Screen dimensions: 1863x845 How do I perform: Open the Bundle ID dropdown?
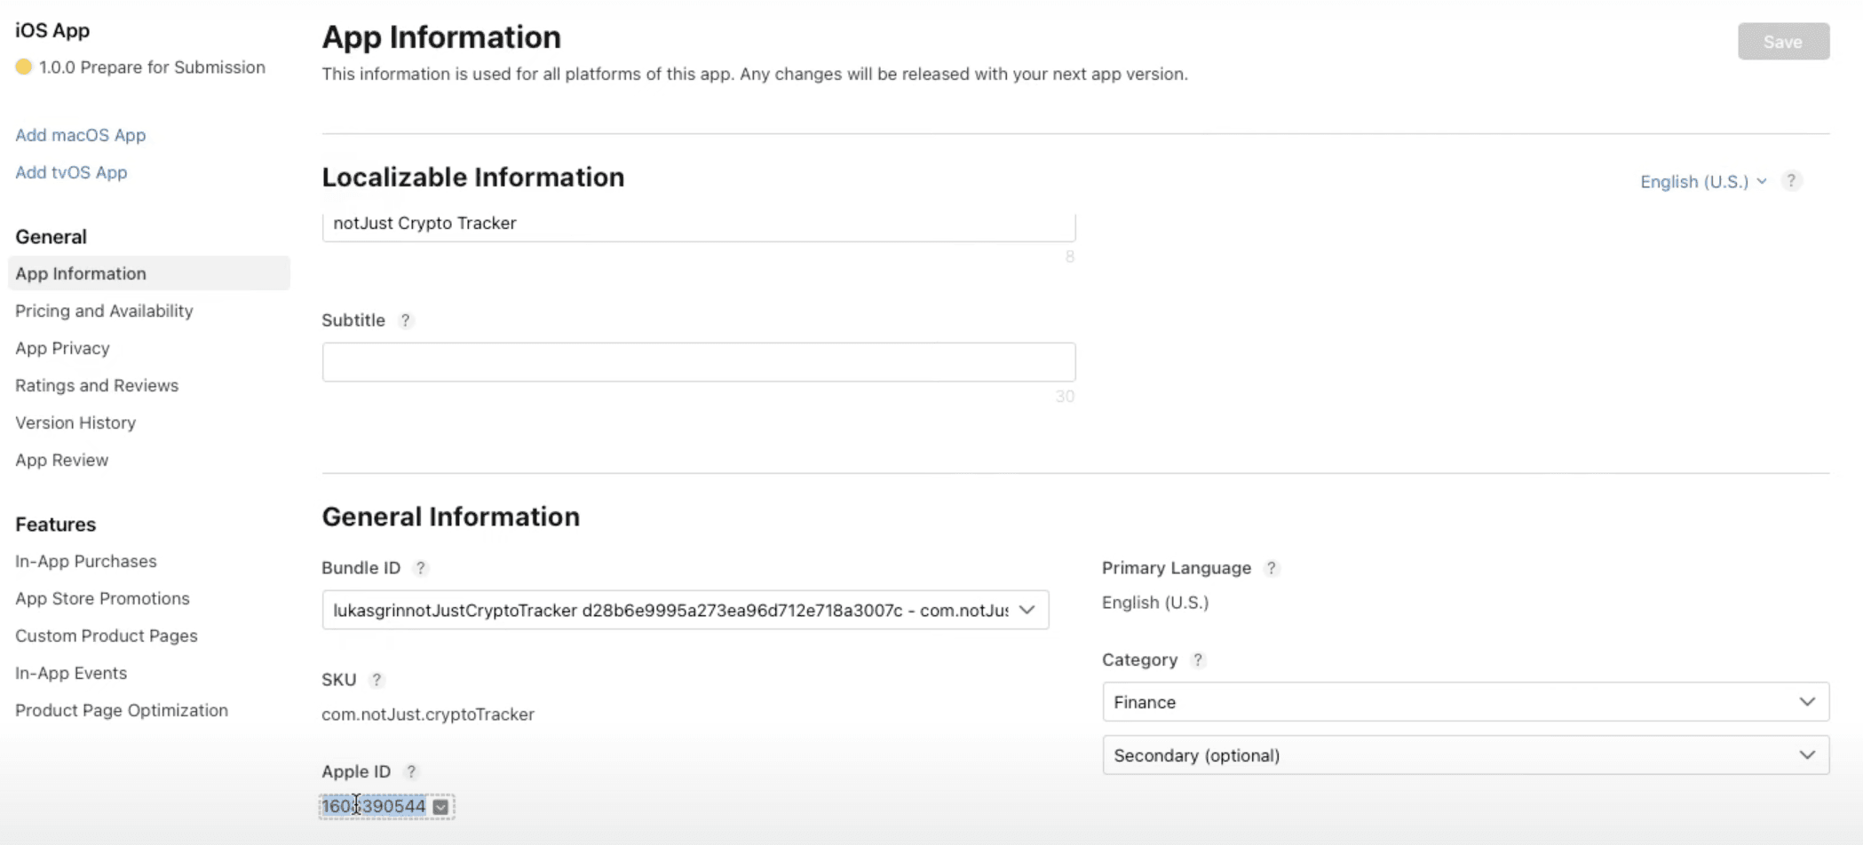click(1027, 610)
